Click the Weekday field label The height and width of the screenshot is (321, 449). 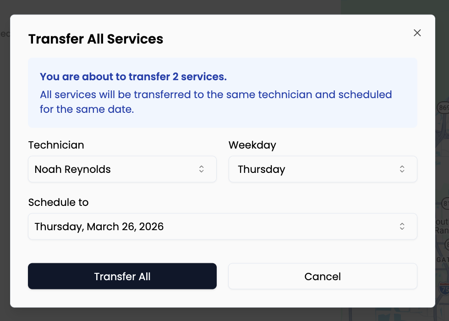(x=252, y=145)
